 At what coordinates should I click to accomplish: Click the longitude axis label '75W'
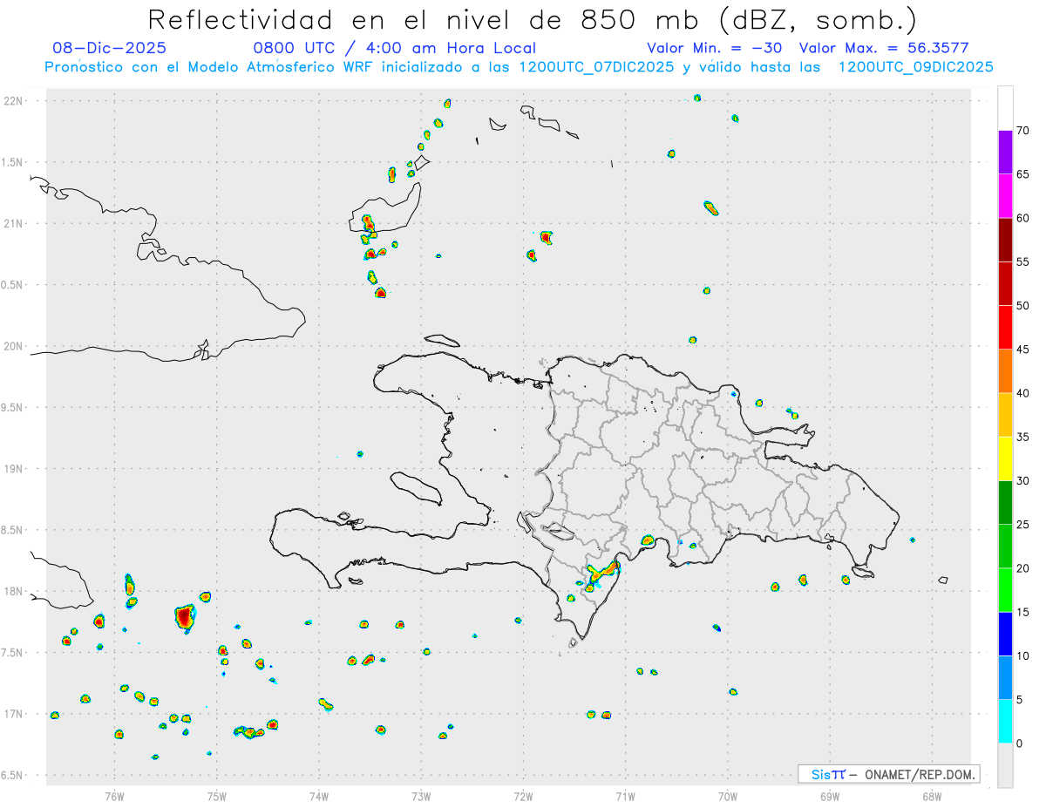tap(216, 796)
